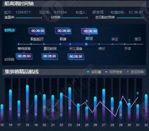Viewport: 149px width, 131px height.
Task: Click the berth number 007654
Action: pos(61,12)
